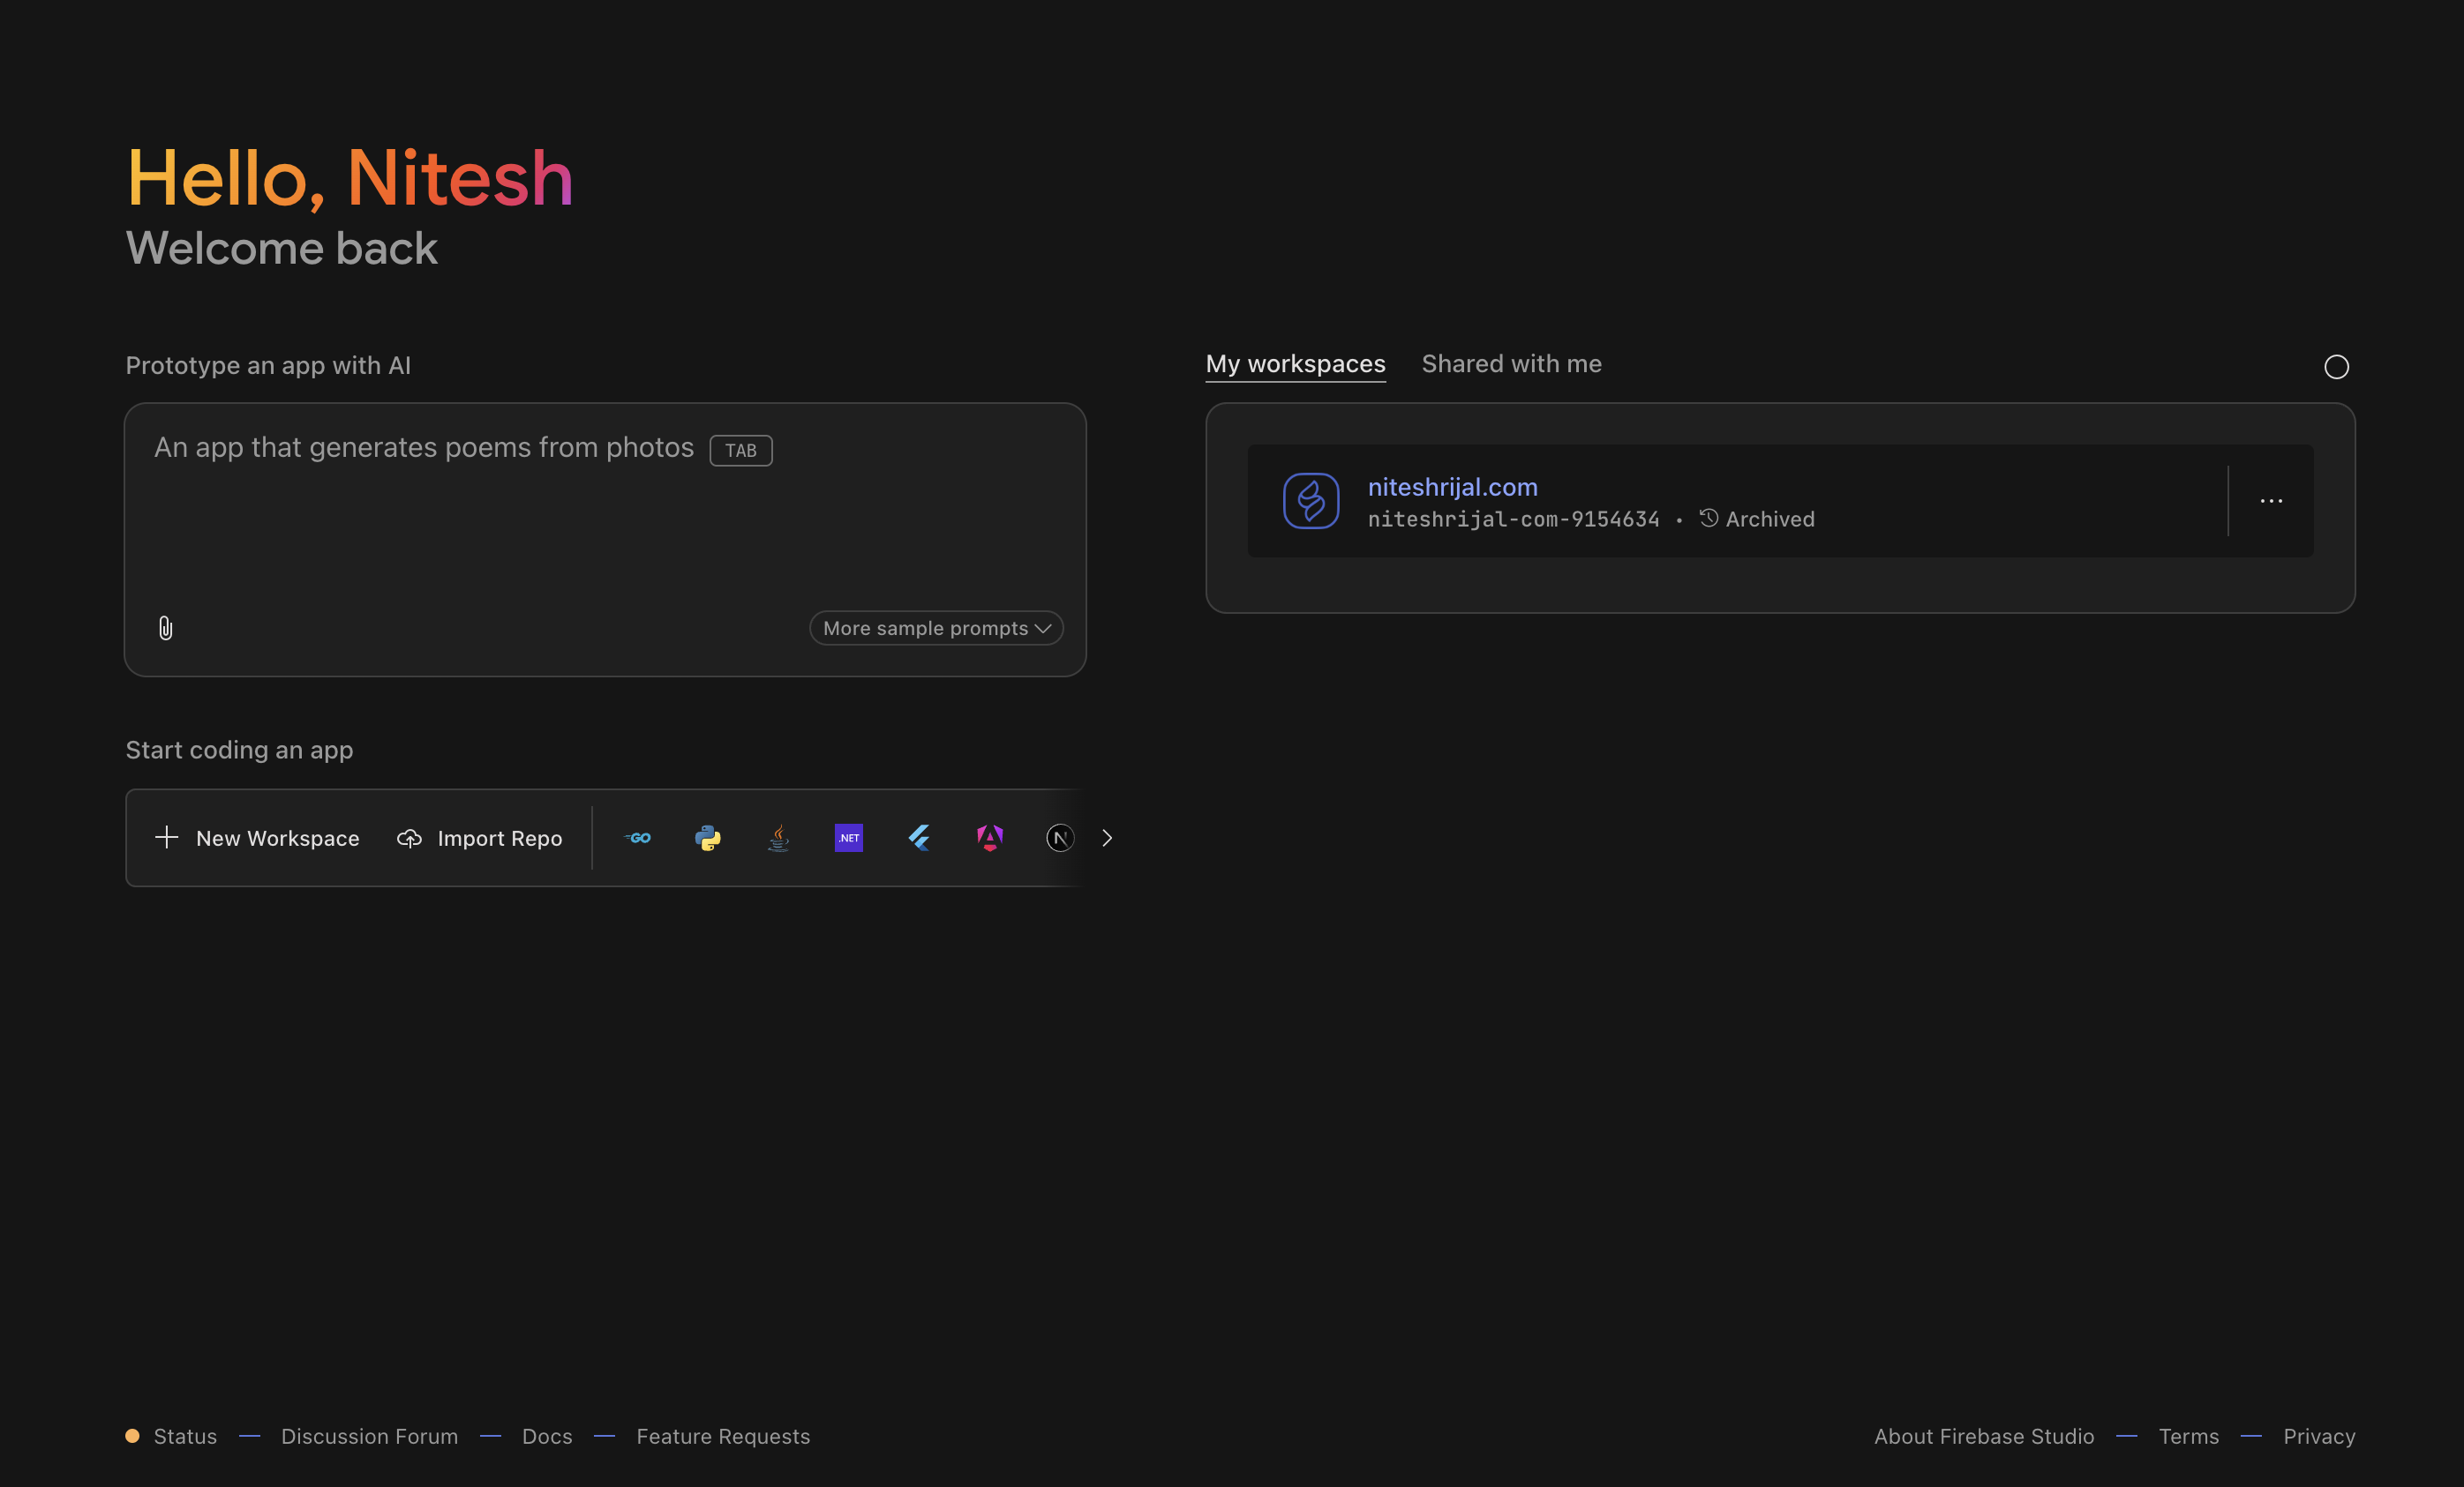Click the New Workspace button
Screen dimensions: 2464x1487
[258, 838]
